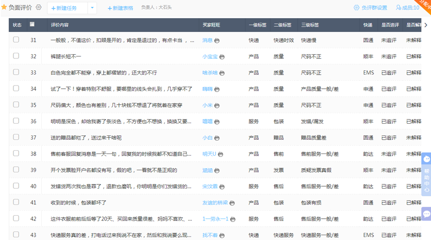Screen dimensions: 431x240
Task: Click the chat icon next to buyer 消息
Action: (x=217, y=41)
